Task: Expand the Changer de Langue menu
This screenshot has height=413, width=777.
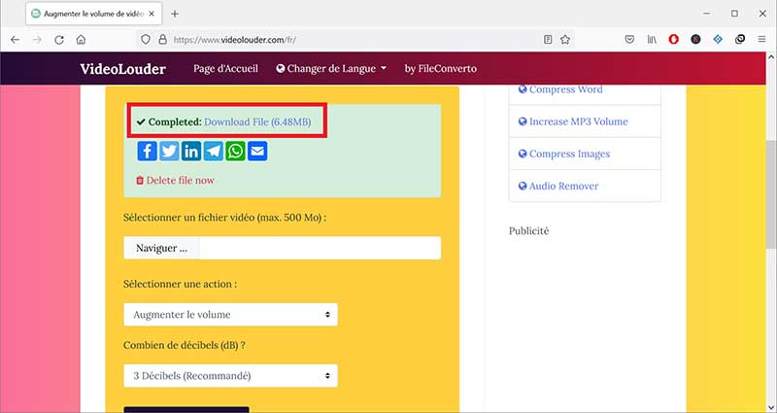Action: pyautogui.click(x=331, y=68)
